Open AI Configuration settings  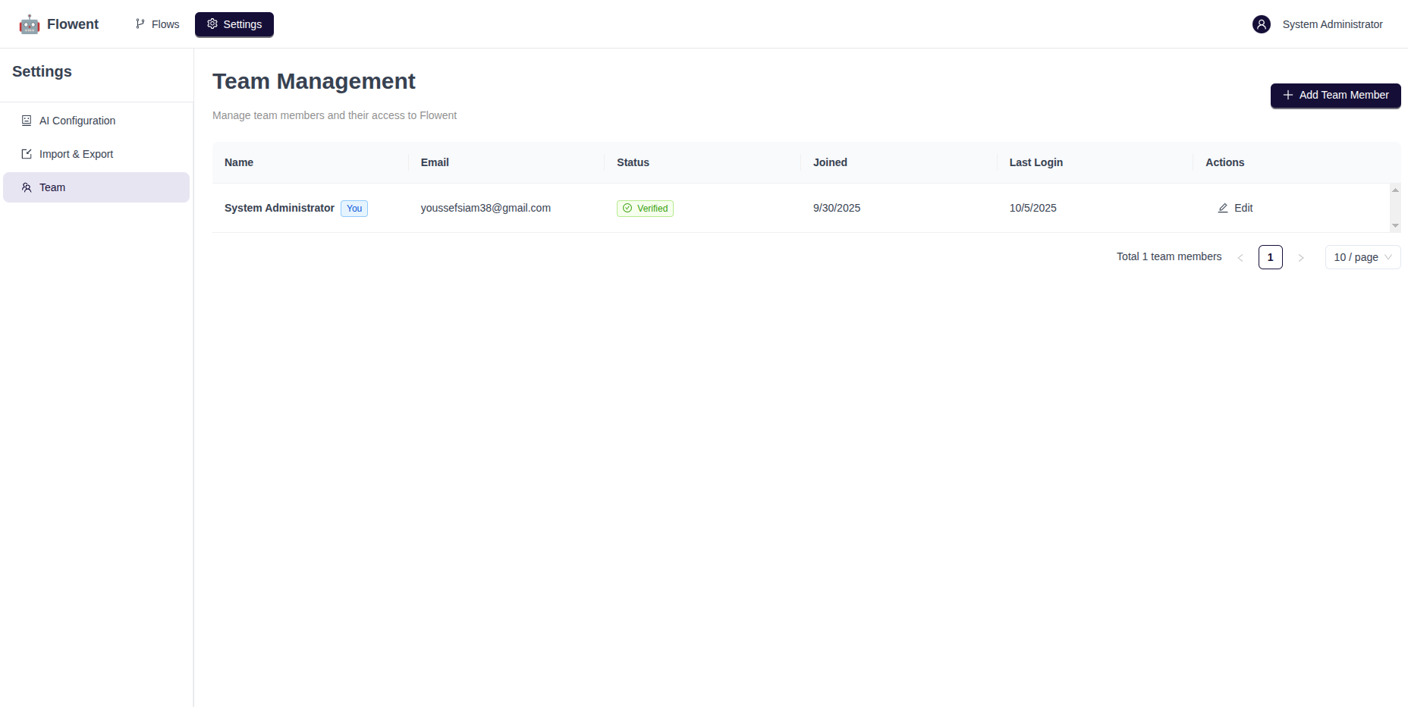pyautogui.click(x=77, y=121)
